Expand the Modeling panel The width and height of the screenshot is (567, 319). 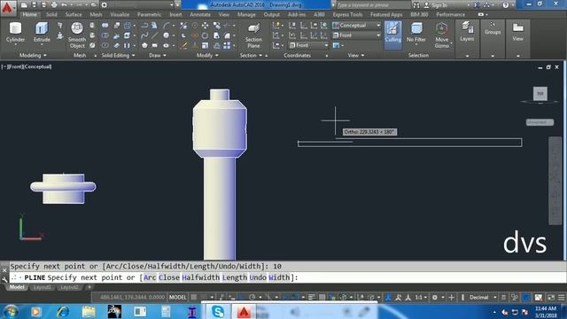pos(33,55)
